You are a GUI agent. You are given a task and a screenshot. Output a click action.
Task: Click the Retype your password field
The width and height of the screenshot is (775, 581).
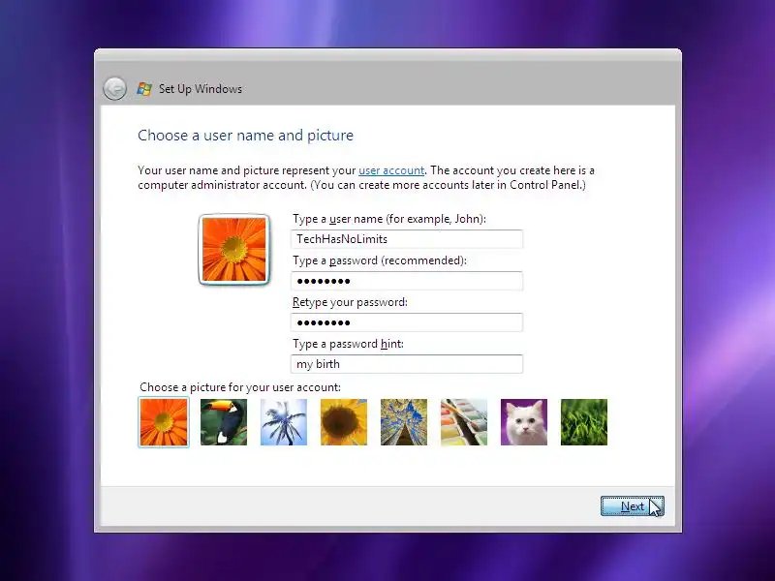pyautogui.click(x=407, y=322)
